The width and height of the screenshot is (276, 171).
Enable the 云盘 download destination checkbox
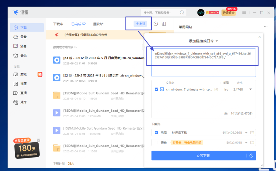pyautogui.click(x=156, y=143)
